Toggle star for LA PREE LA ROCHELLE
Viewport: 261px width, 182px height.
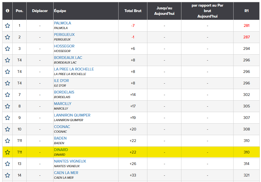pyautogui.click(x=7, y=72)
